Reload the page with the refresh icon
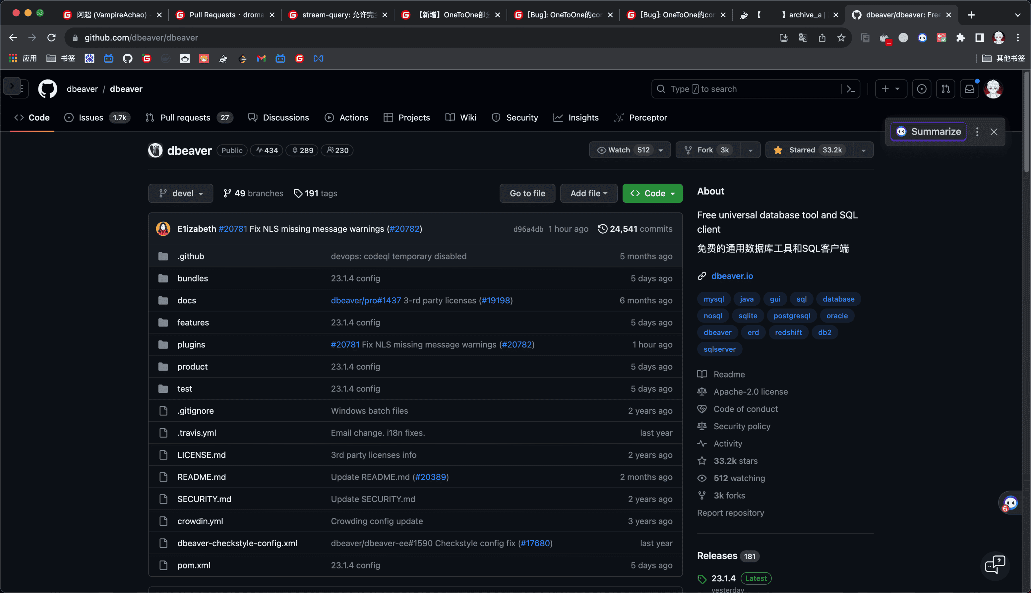 [x=51, y=37]
